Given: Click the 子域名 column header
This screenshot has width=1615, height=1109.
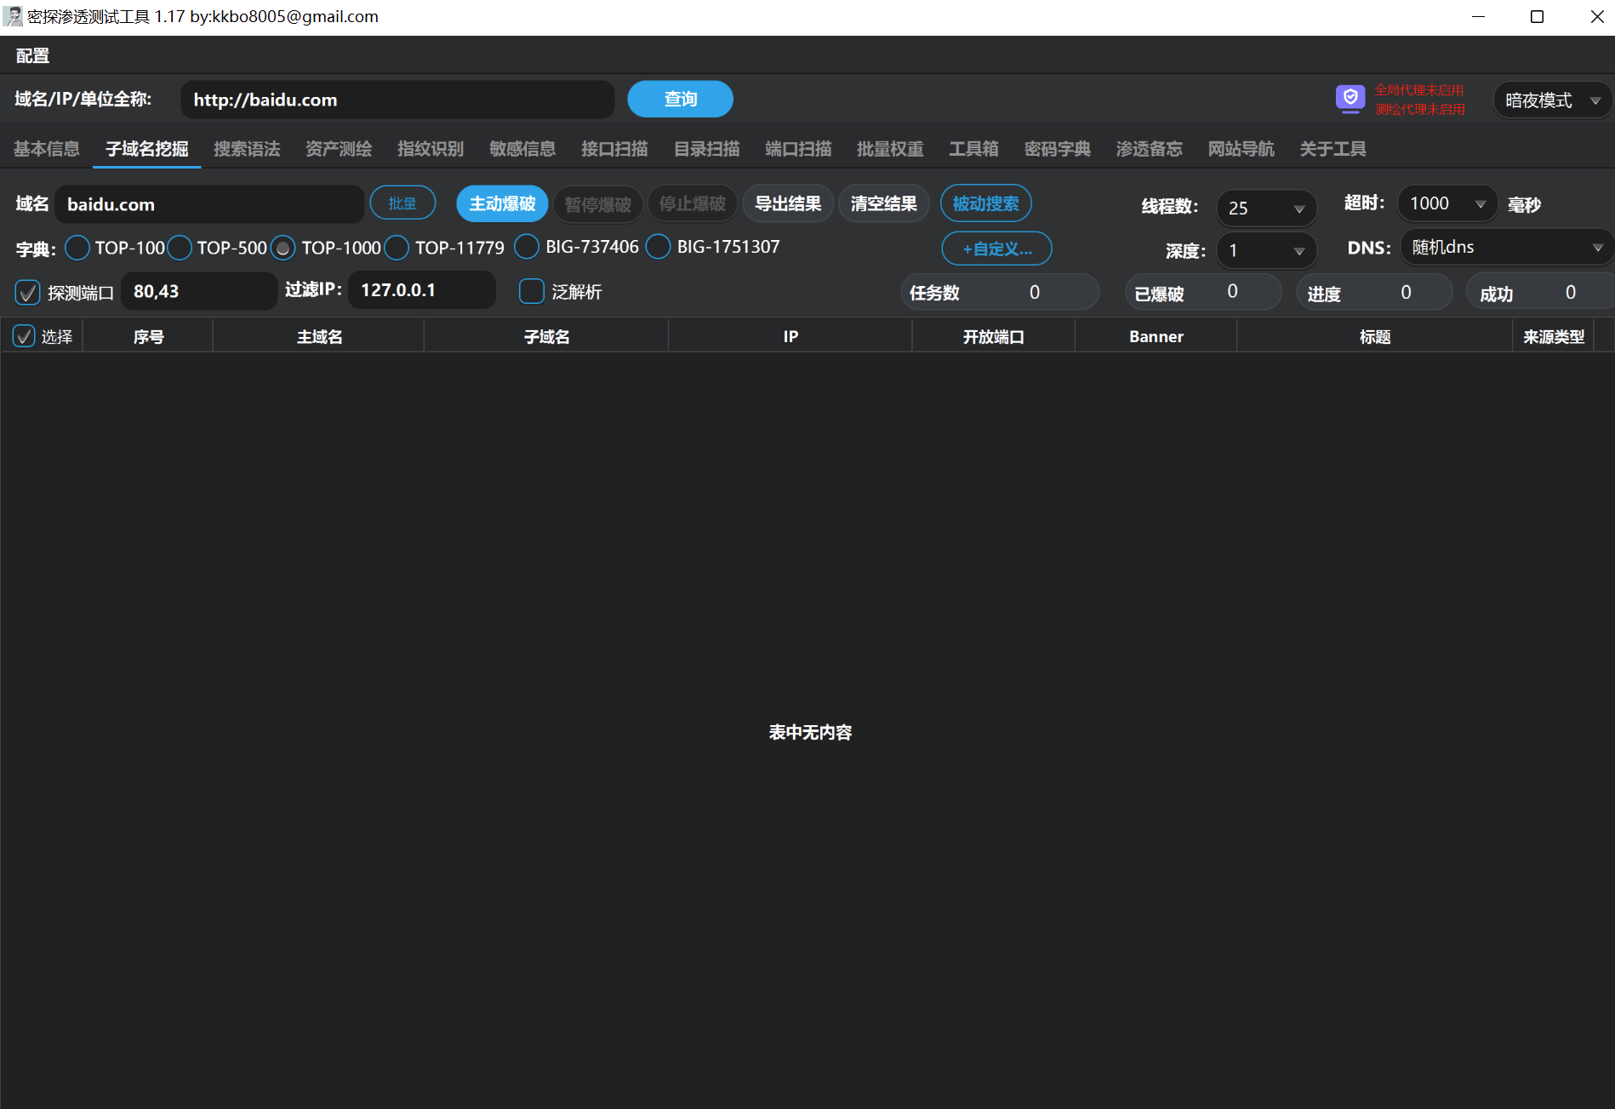Looking at the screenshot, I should point(546,337).
